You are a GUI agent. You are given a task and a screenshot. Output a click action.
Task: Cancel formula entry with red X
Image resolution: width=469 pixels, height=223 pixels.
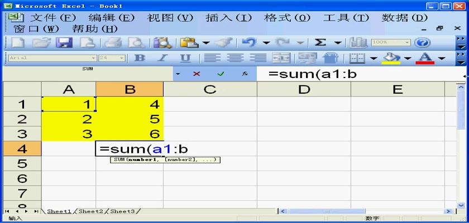coord(197,74)
